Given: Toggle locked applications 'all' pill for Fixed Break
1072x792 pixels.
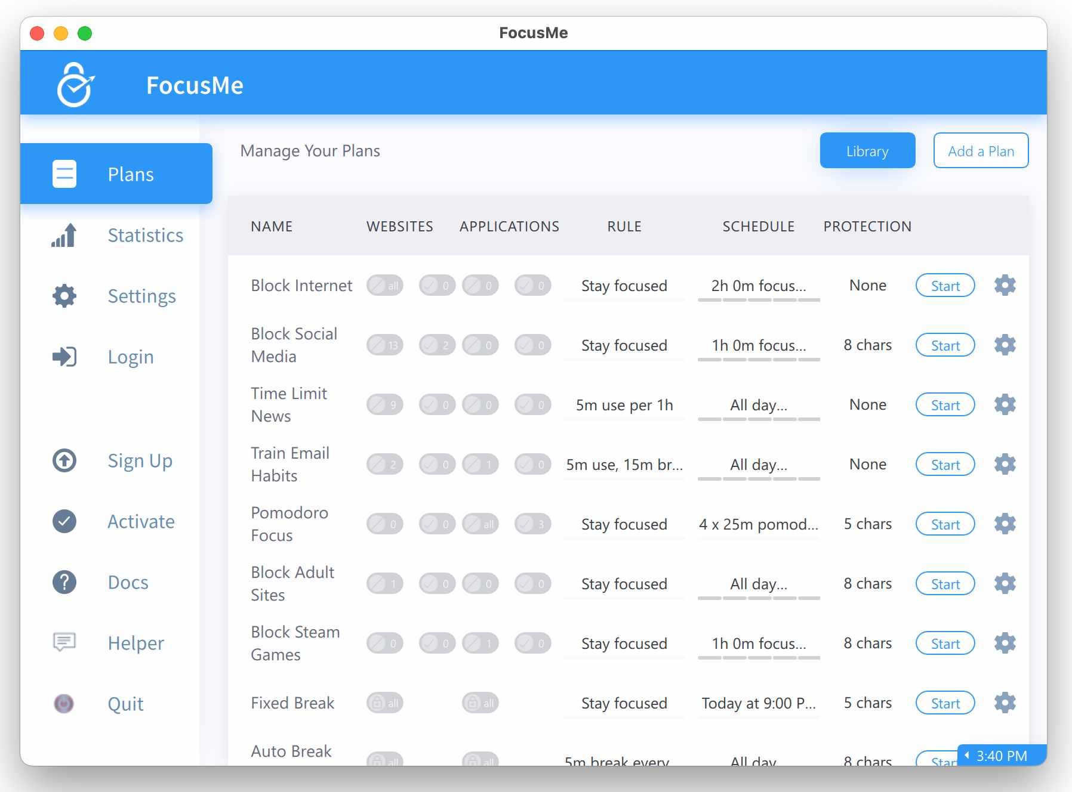Looking at the screenshot, I should 480,703.
